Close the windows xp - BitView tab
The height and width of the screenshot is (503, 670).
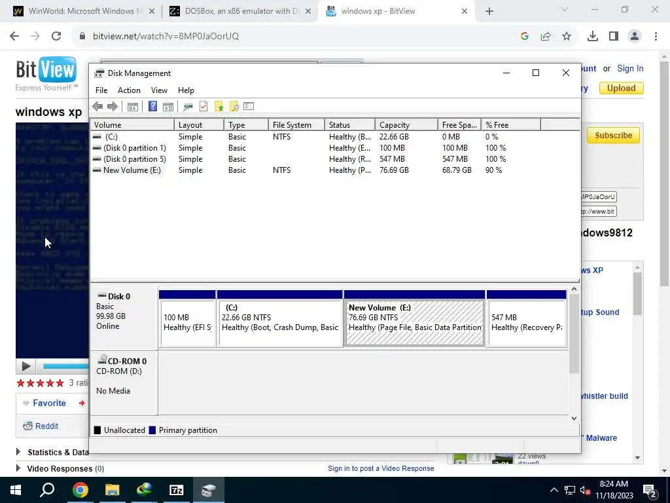click(x=465, y=12)
